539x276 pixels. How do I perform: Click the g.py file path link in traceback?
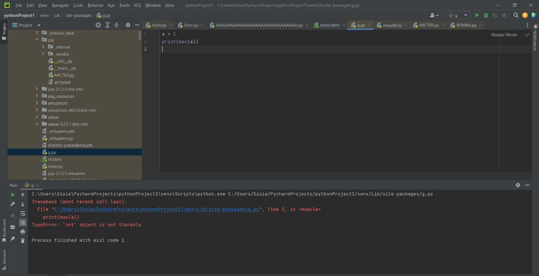coord(156,209)
